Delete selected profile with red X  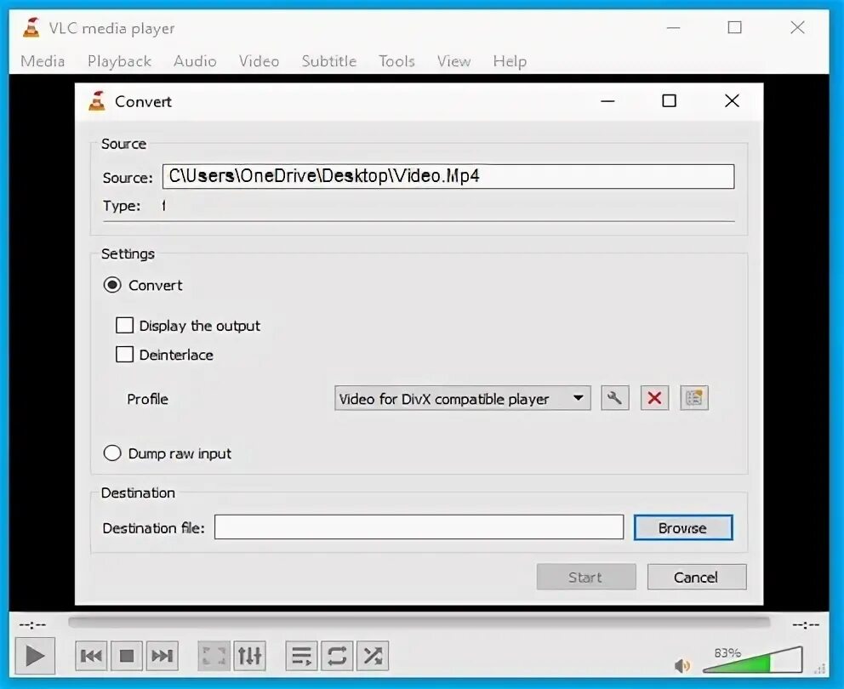pyautogui.click(x=654, y=398)
